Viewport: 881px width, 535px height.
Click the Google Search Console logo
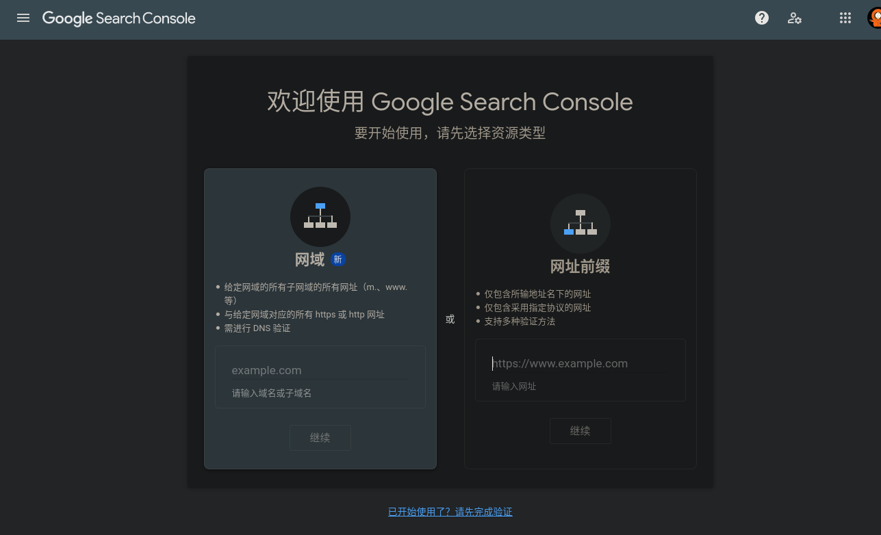coord(119,18)
